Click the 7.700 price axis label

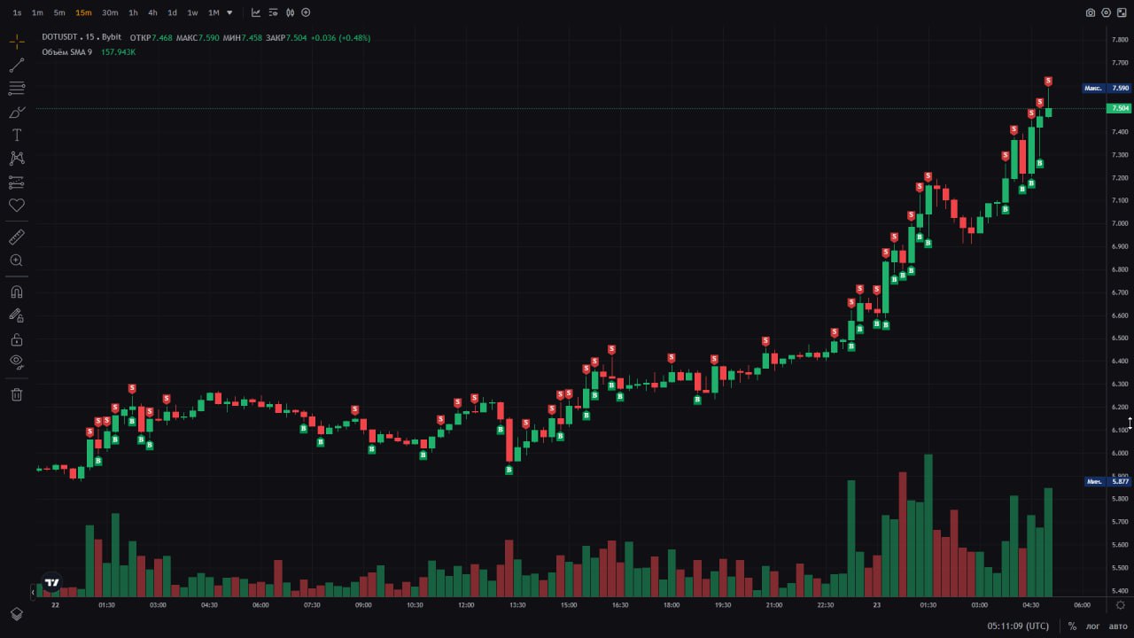point(1120,63)
